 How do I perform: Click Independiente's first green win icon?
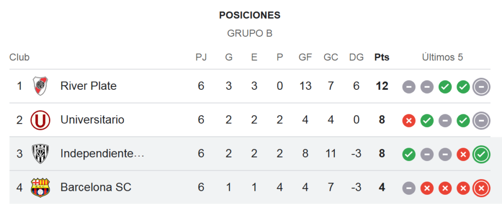click(409, 154)
